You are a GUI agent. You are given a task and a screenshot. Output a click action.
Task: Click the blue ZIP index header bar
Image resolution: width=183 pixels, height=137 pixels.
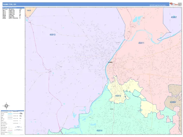pos(13,8)
